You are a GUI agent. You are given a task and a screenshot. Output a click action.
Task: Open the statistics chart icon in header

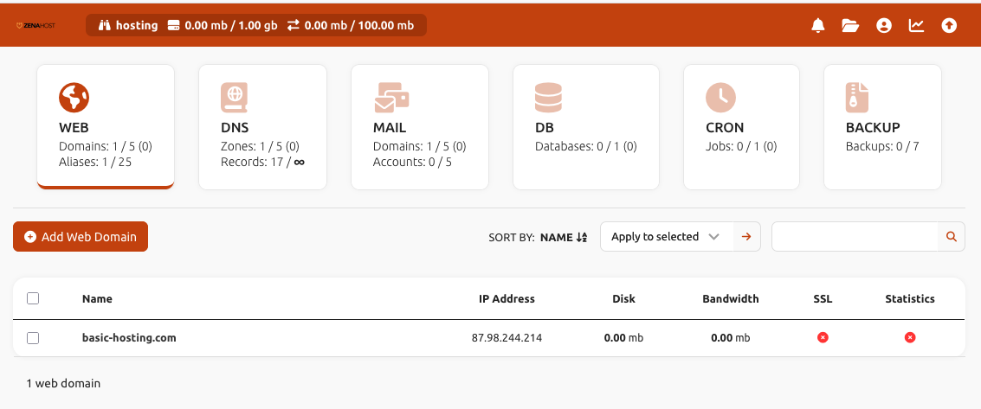click(x=916, y=26)
